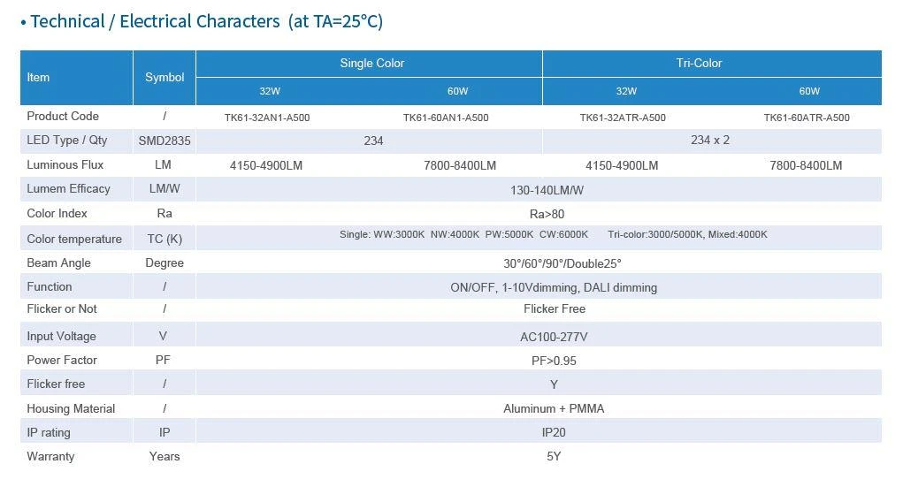Select the Symbol header cell
Screen dimensions: 903x502
[165, 78]
